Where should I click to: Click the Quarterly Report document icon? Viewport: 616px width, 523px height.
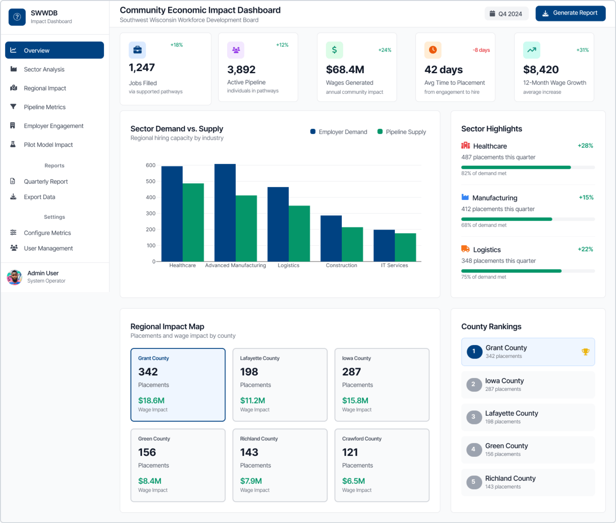click(x=12, y=181)
